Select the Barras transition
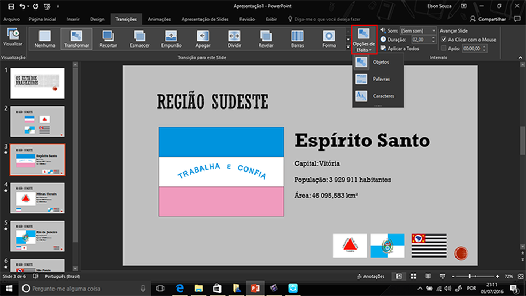 [x=297, y=39]
